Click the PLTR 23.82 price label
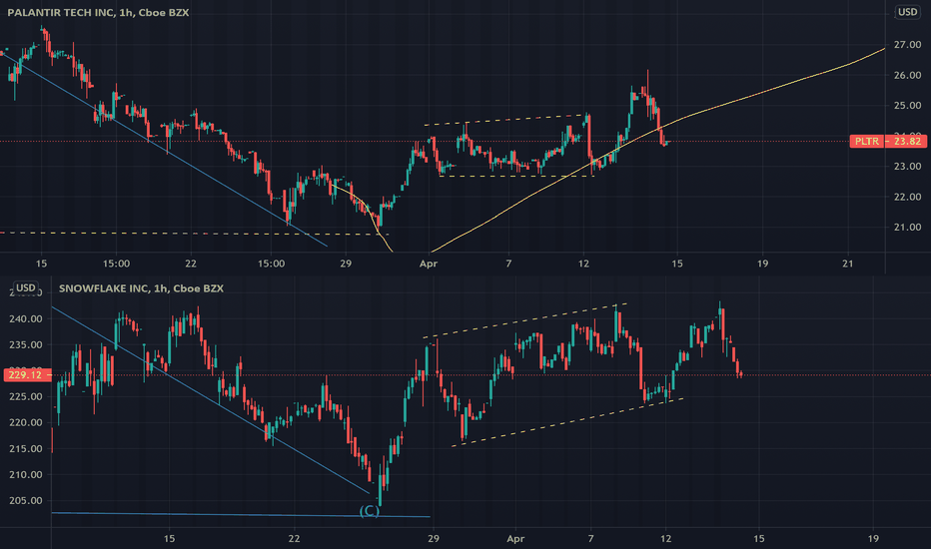The height and width of the screenshot is (549, 931). point(888,142)
